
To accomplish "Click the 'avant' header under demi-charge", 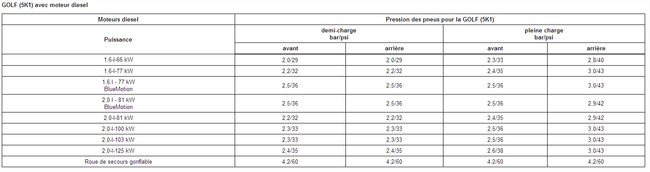I will point(290,49).
